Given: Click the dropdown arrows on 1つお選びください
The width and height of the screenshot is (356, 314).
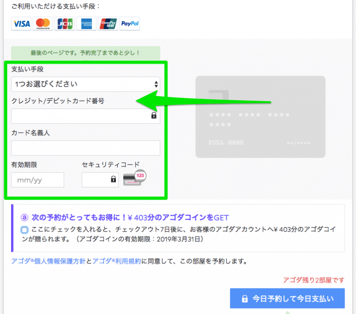Looking at the screenshot, I should (x=156, y=84).
